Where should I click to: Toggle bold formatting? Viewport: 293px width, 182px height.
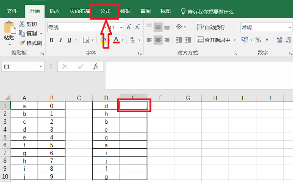pyautogui.click(x=51, y=40)
